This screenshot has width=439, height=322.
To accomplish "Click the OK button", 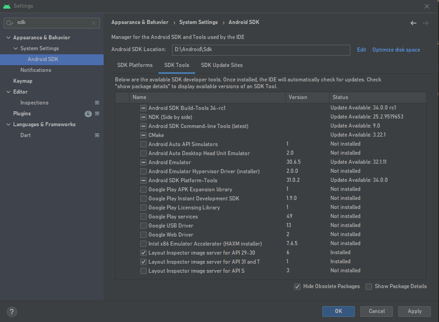I will click(338, 311).
